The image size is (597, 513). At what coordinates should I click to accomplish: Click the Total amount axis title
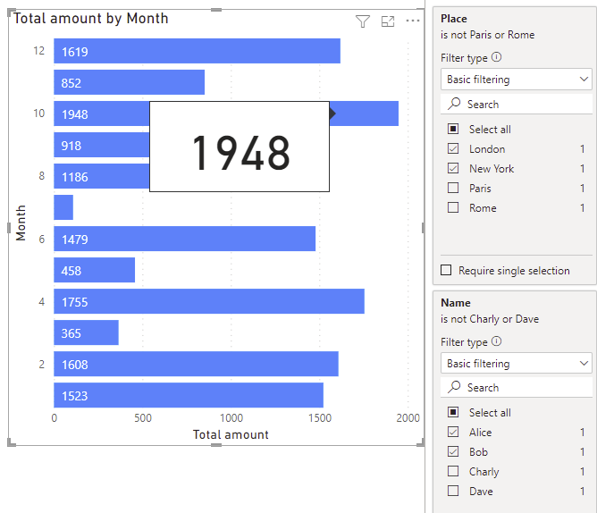(x=231, y=434)
